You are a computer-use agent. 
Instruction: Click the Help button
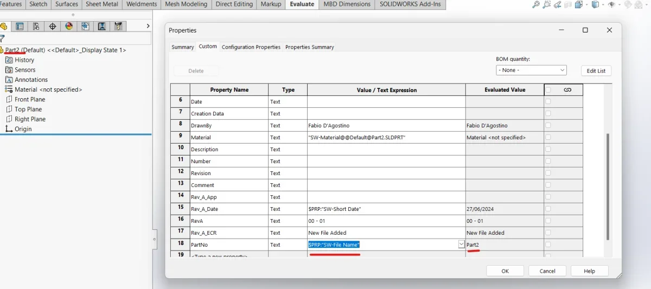(x=590, y=271)
